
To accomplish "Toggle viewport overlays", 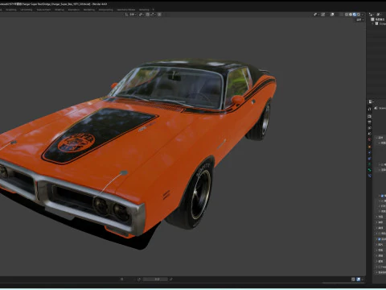I will [x=332, y=14].
